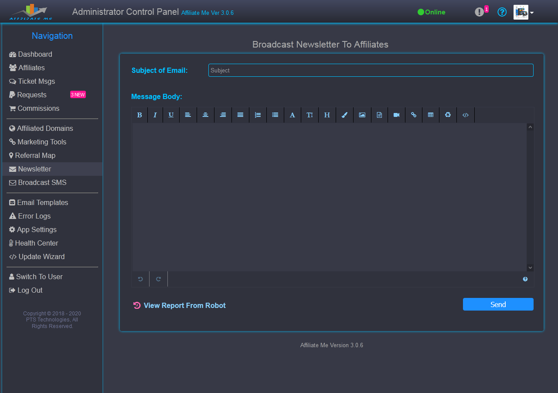Insert a video into the message

click(396, 115)
